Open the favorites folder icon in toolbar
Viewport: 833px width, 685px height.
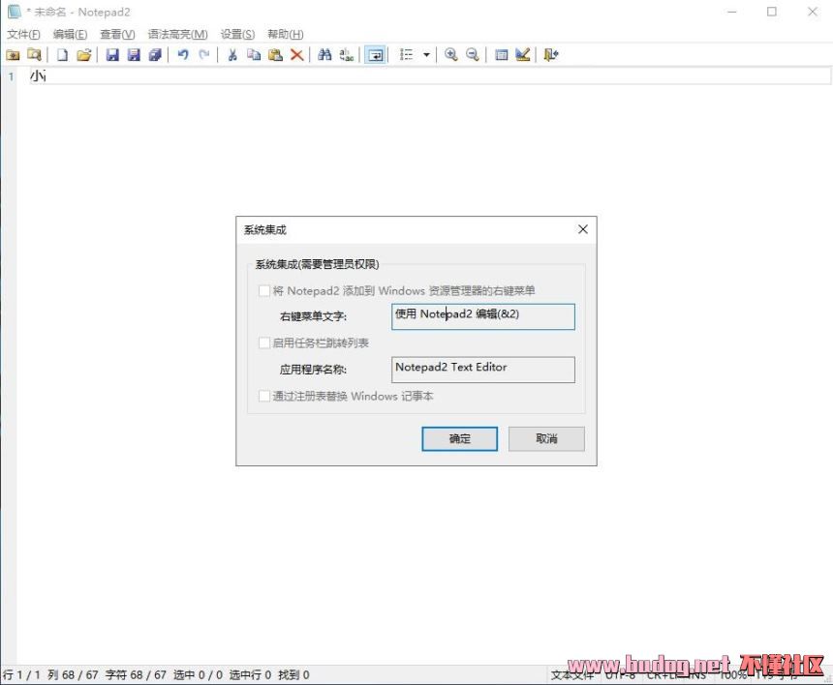click(x=13, y=54)
